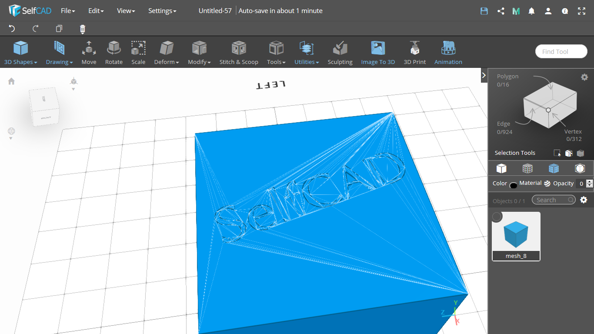The height and width of the screenshot is (334, 594).
Task: Open the notifications bell
Action: [531, 11]
